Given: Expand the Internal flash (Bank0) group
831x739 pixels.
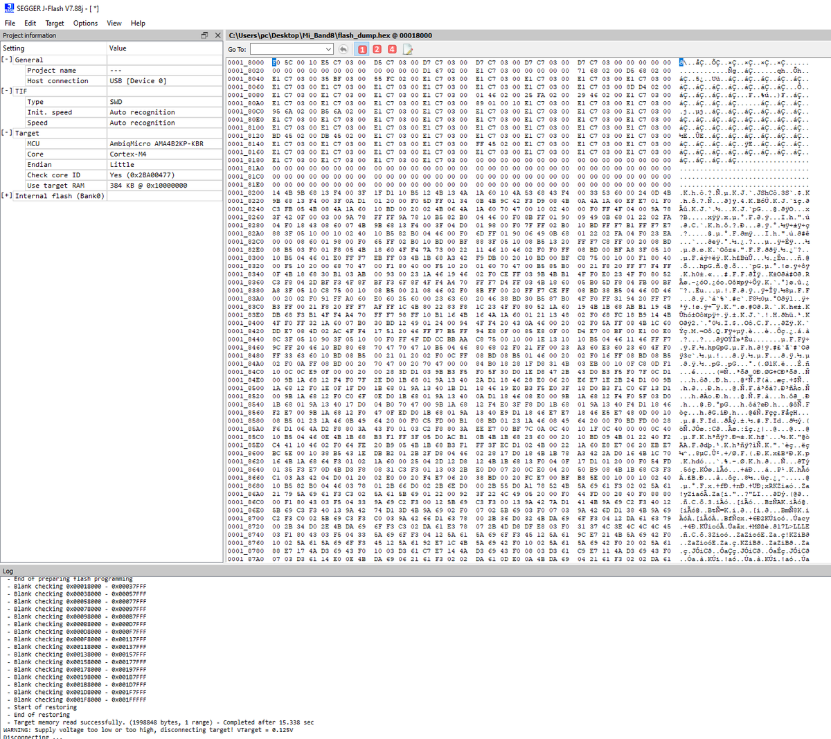Looking at the screenshot, I should click(6, 196).
